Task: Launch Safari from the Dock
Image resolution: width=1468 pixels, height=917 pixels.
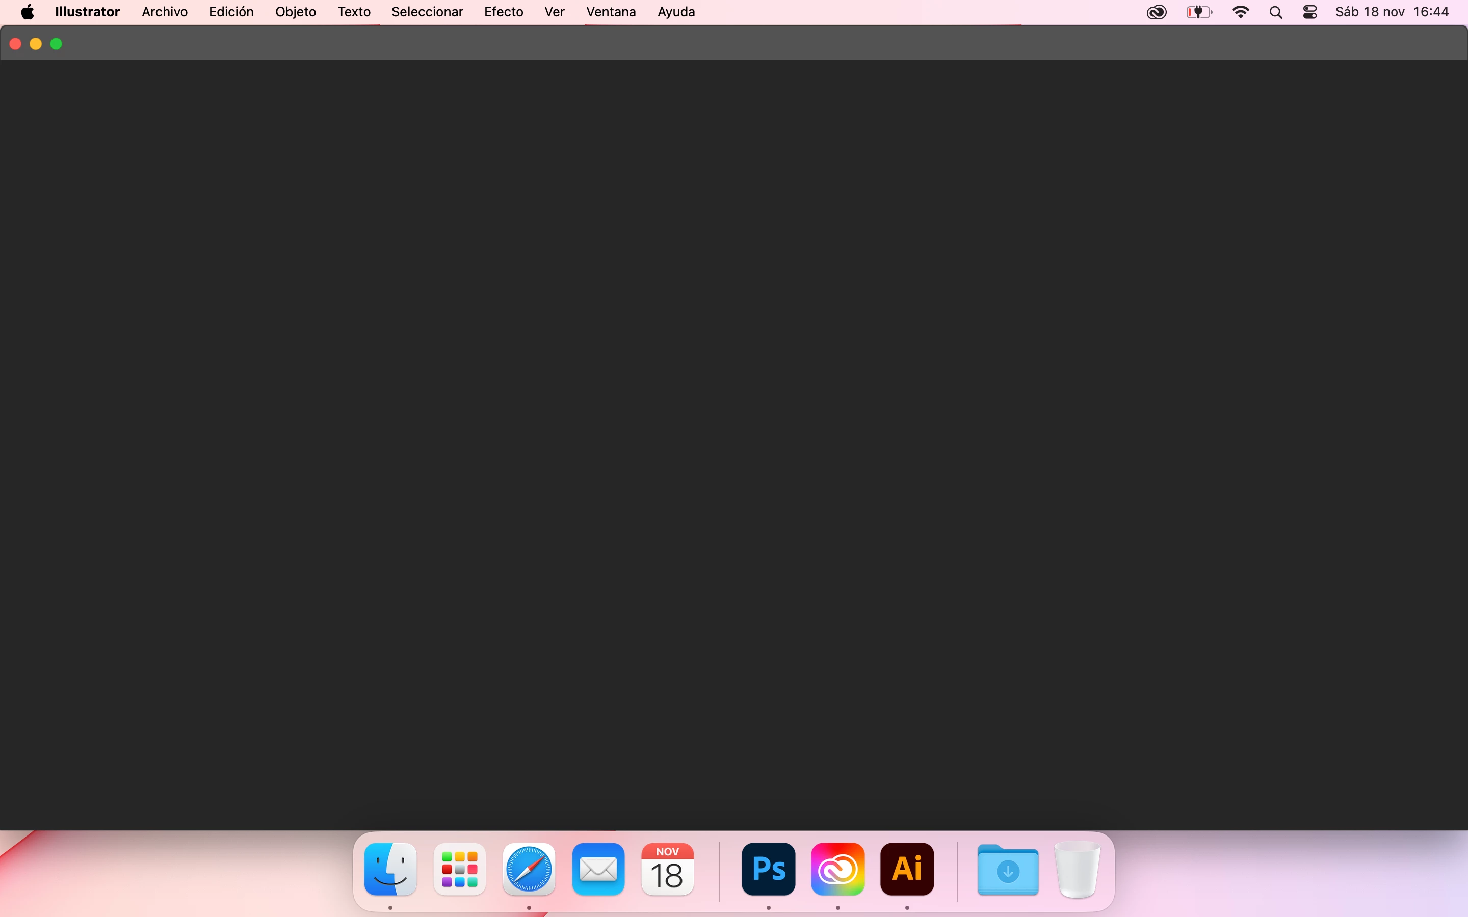Action: [x=529, y=869]
